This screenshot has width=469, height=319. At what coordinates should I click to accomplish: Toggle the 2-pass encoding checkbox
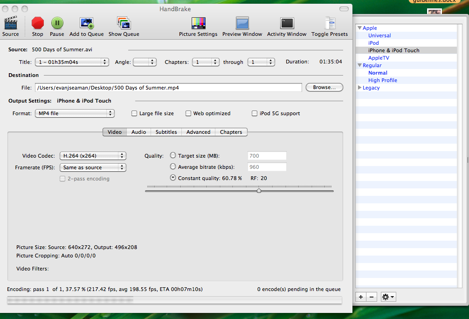62,179
